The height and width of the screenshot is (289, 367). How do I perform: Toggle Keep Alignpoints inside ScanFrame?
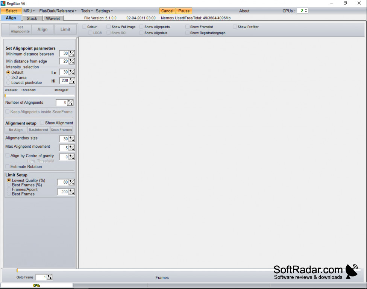tap(8, 112)
